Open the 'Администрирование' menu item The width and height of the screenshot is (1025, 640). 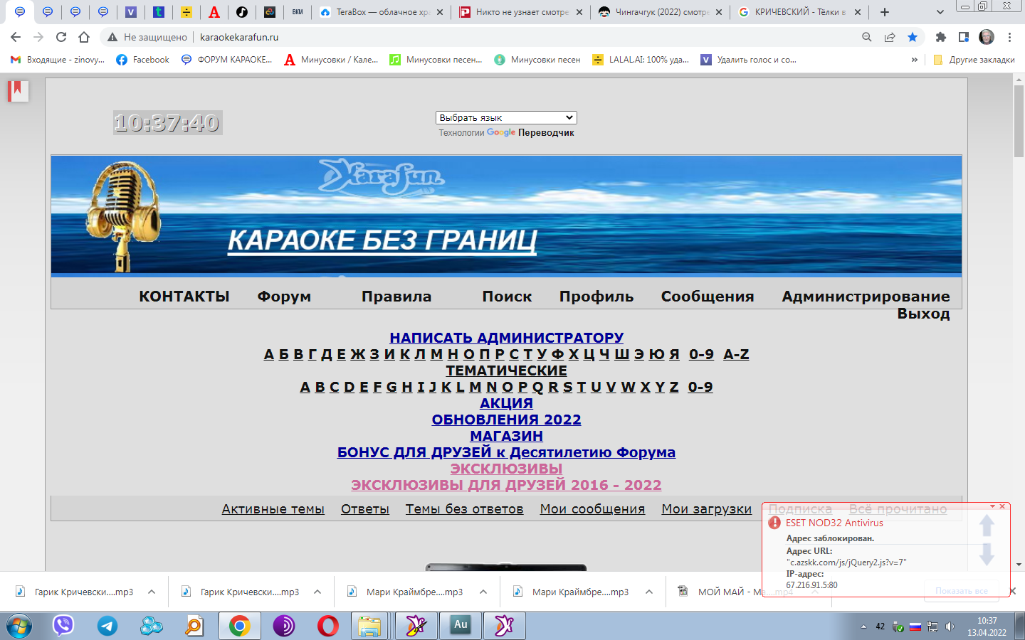tap(866, 297)
